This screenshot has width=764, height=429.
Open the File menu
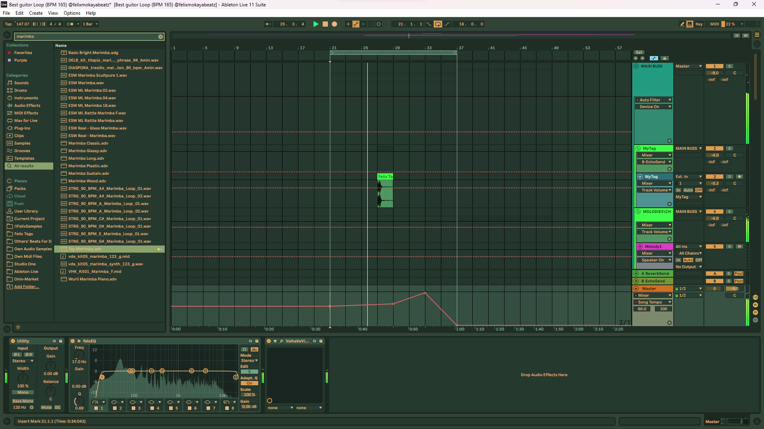[x=6, y=13]
